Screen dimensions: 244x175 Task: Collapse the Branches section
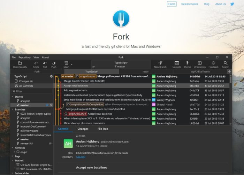[x=13, y=109]
